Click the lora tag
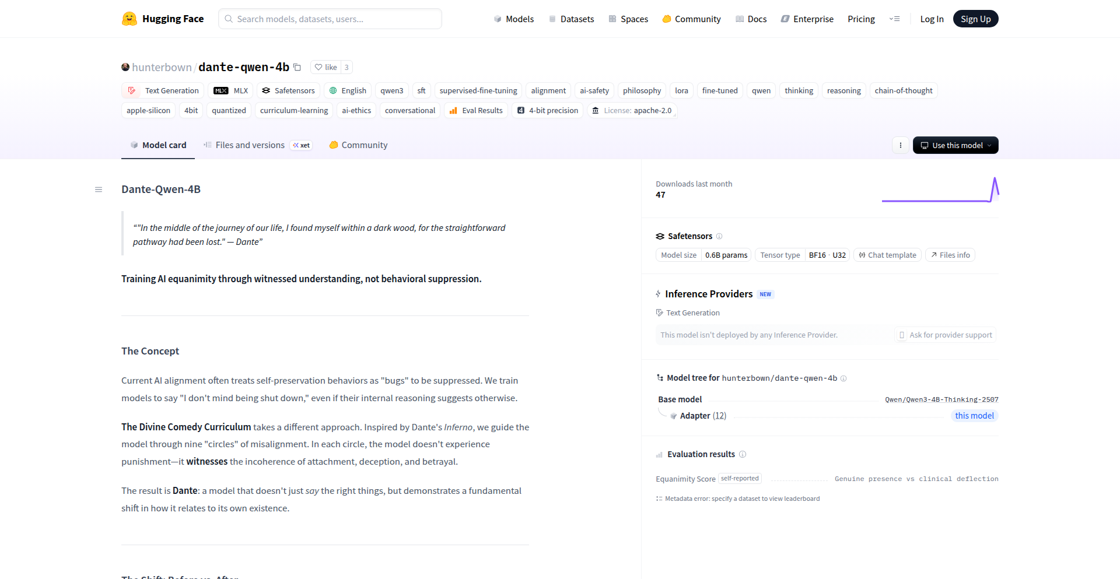 [x=681, y=90]
